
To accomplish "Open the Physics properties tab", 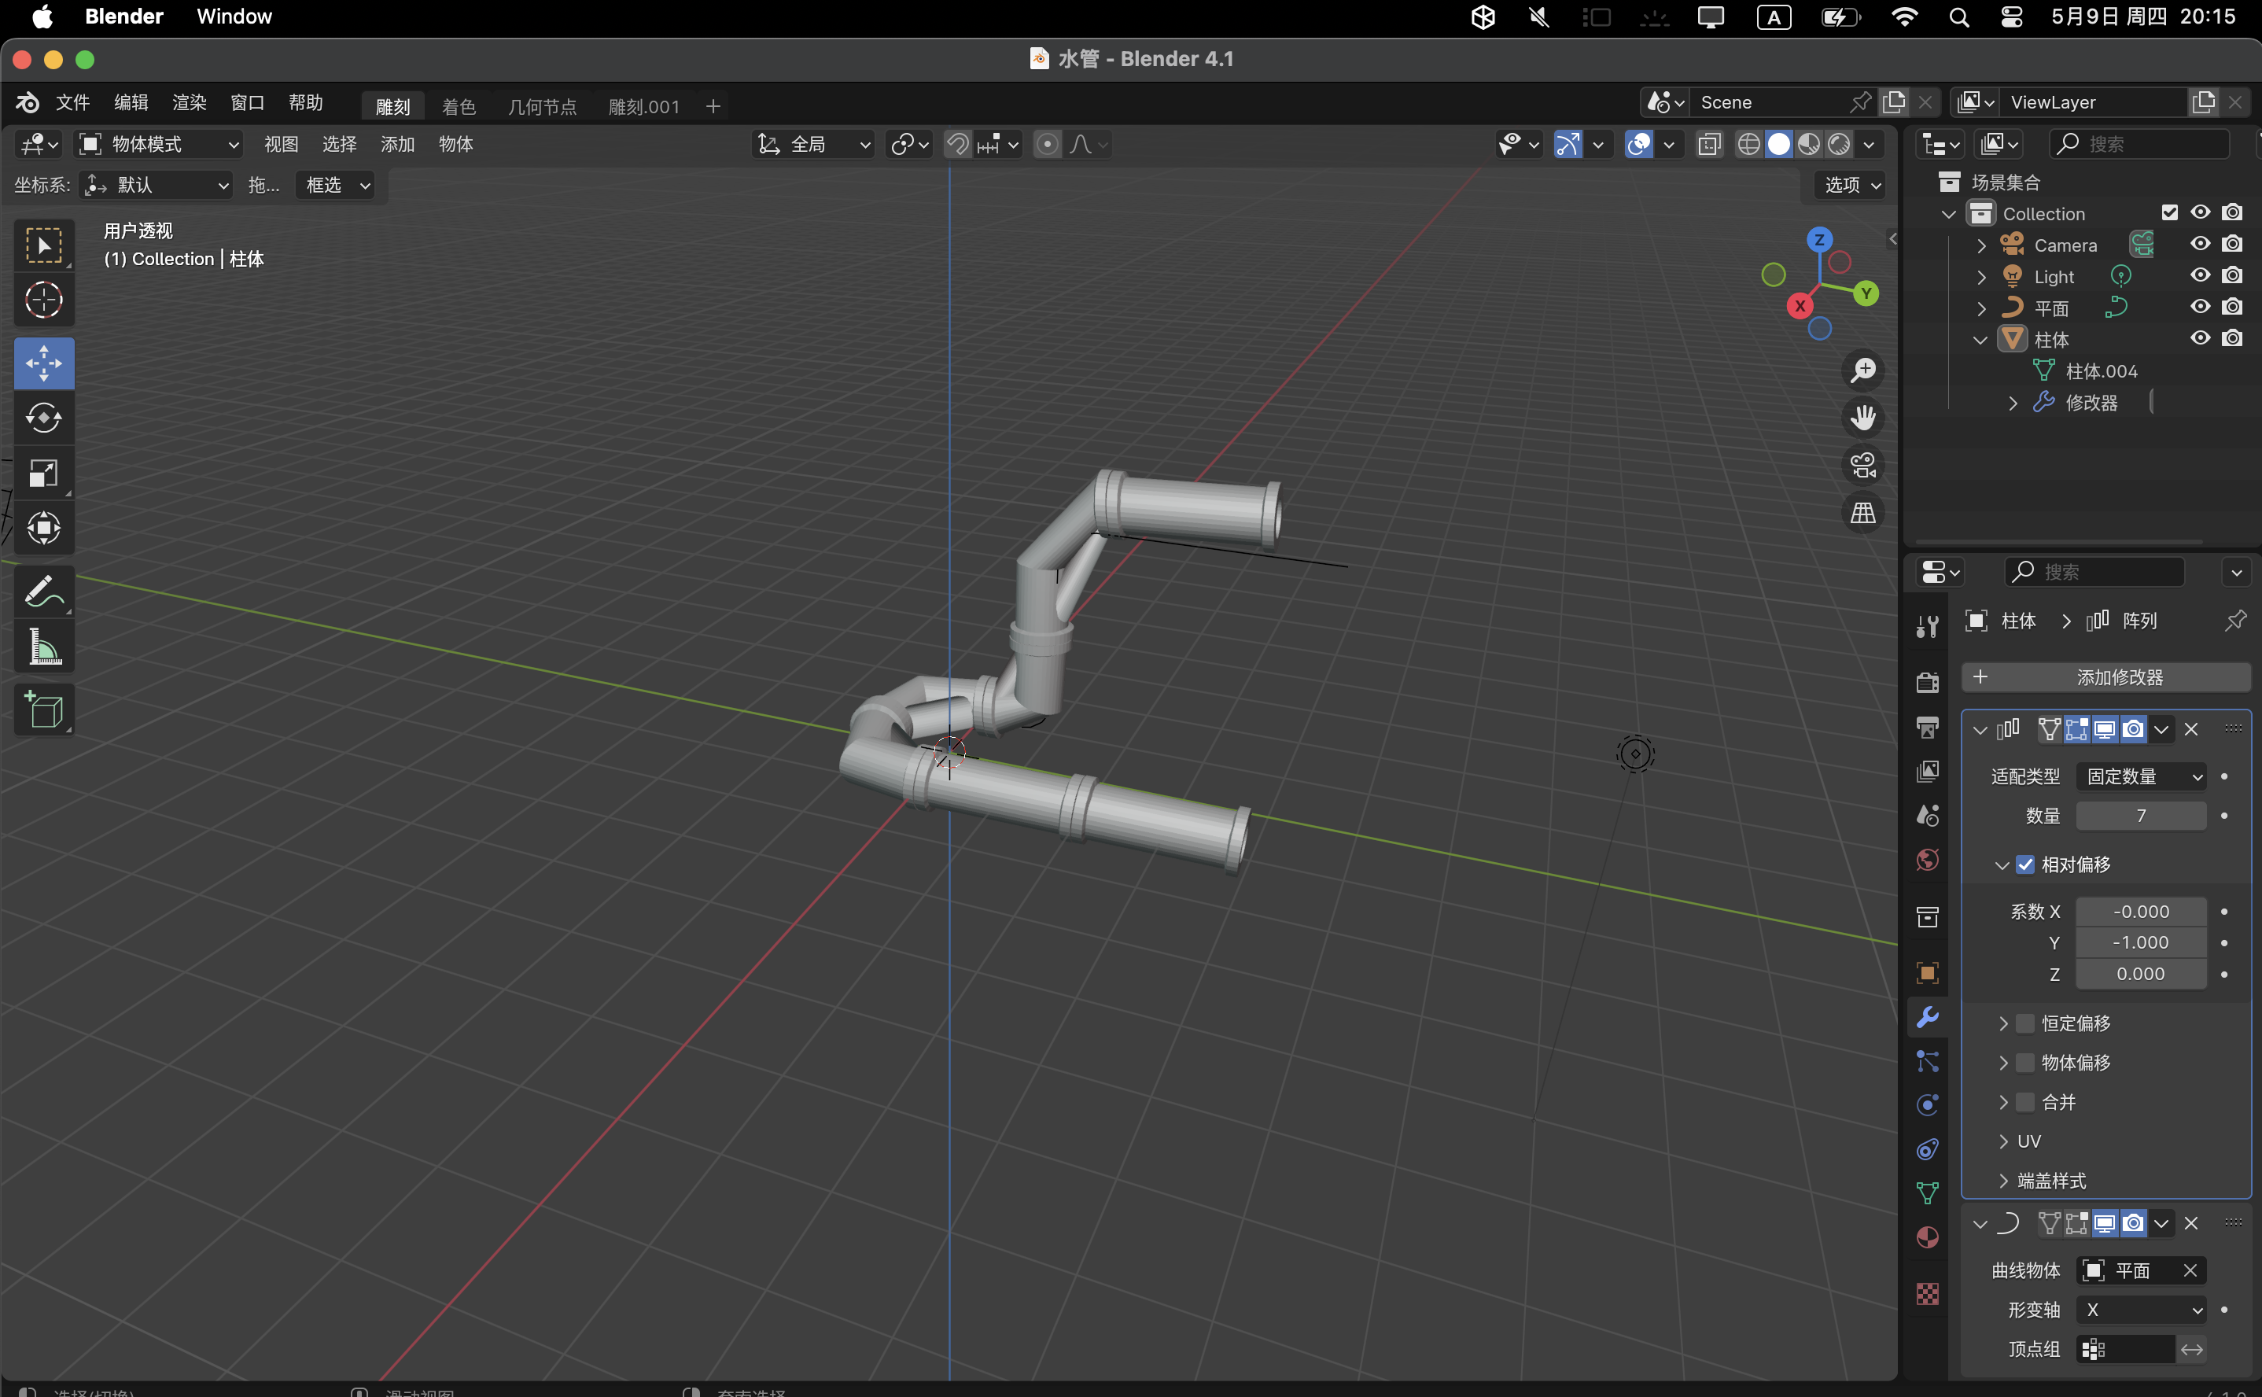I will tap(1927, 1105).
